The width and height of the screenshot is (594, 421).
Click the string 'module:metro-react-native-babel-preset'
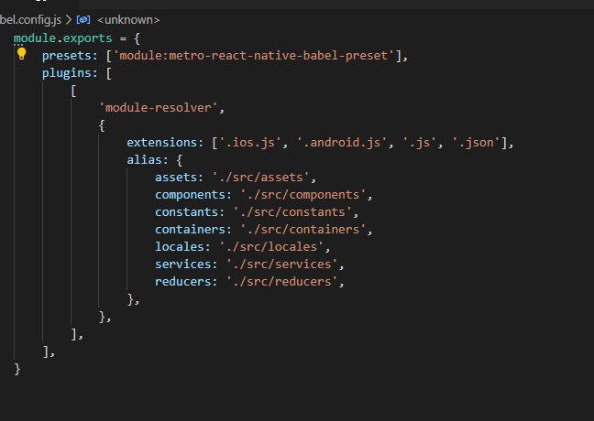(x=254, y=56)
